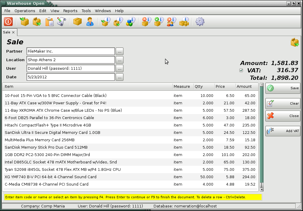Click the User field Donald Hill
The width and height of the screenshot is (303, 211).
[71, 68]
